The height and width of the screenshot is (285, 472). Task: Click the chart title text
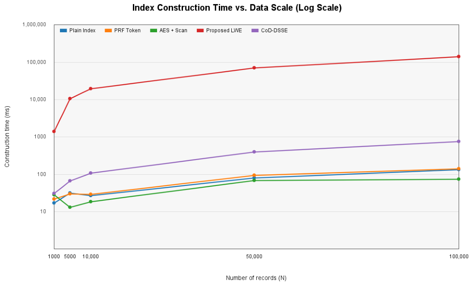237,8
